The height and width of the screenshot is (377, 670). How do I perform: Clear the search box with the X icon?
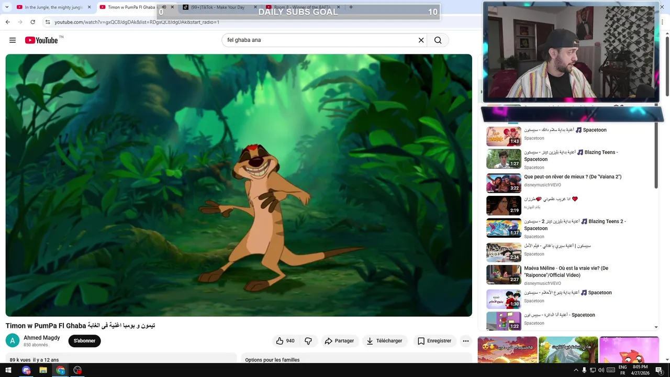pos(421,40)
